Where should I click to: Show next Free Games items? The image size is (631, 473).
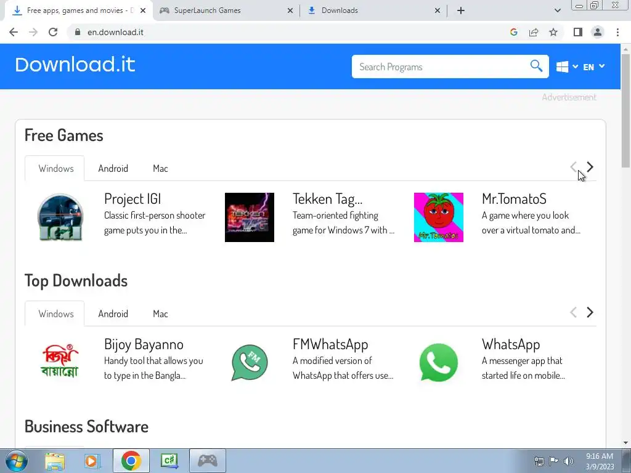pyautogui.click(x=590, y=167)
